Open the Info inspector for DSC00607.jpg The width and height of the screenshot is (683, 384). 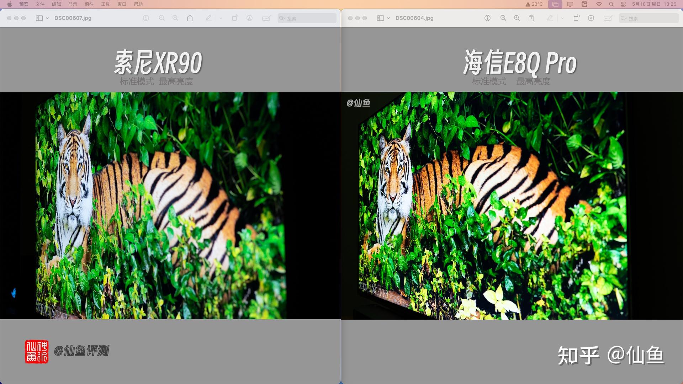coord(146,18)
